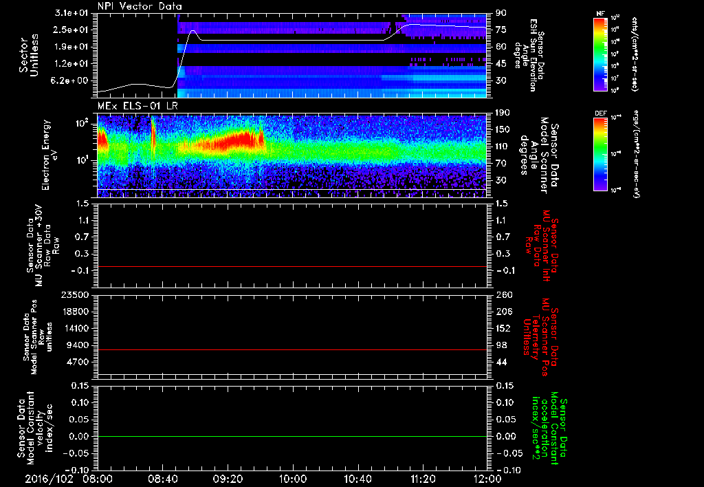The height and width of the screenshot is (487, 704).
Task: Click the 260 telemetry tick label
Action: coord(503,294)
